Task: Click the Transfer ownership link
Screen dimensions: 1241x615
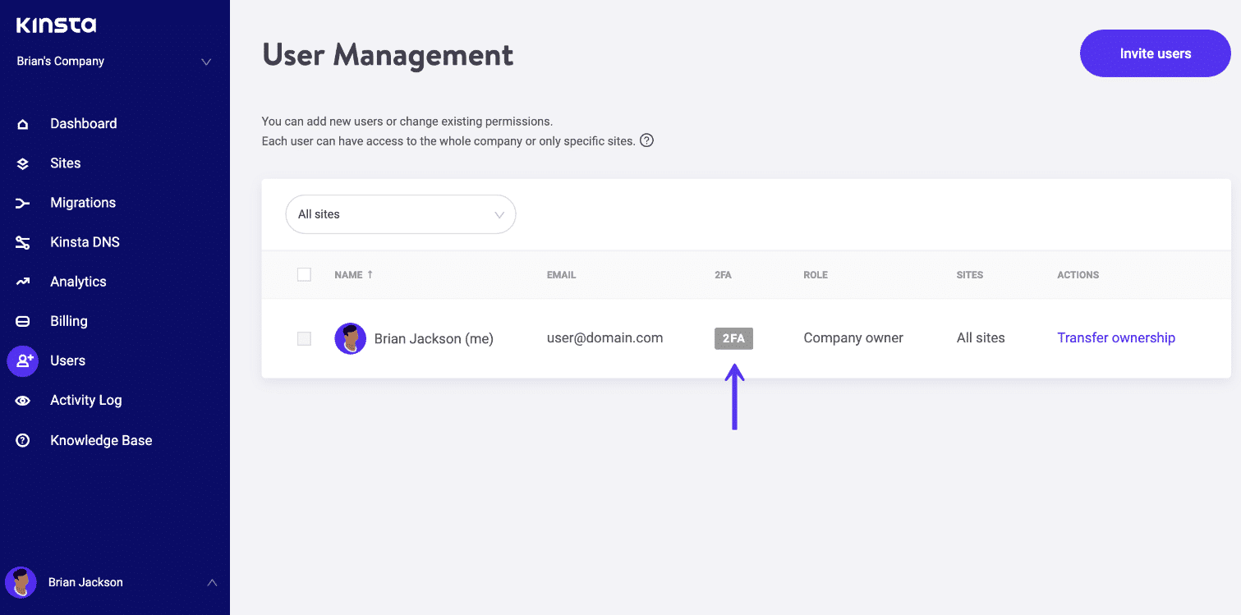Action: pos(1115,337)
